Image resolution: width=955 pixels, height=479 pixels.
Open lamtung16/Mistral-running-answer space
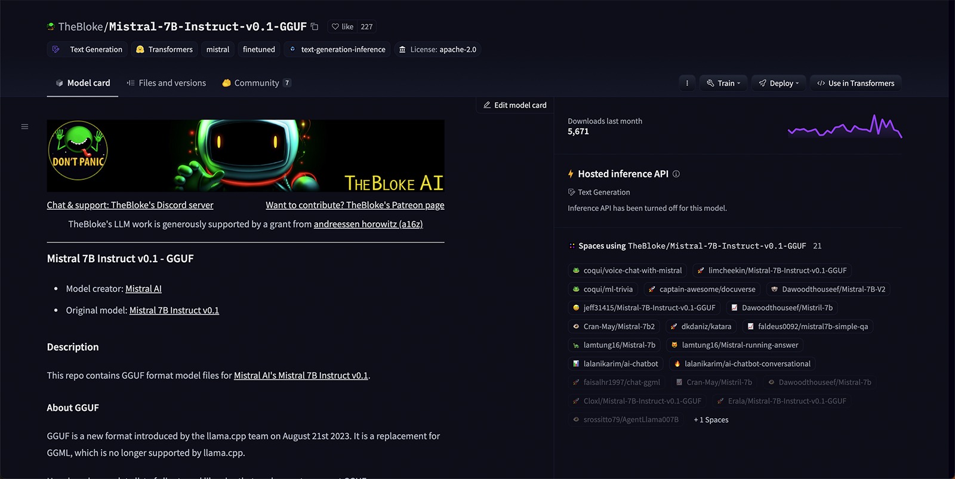coord(735,345)
